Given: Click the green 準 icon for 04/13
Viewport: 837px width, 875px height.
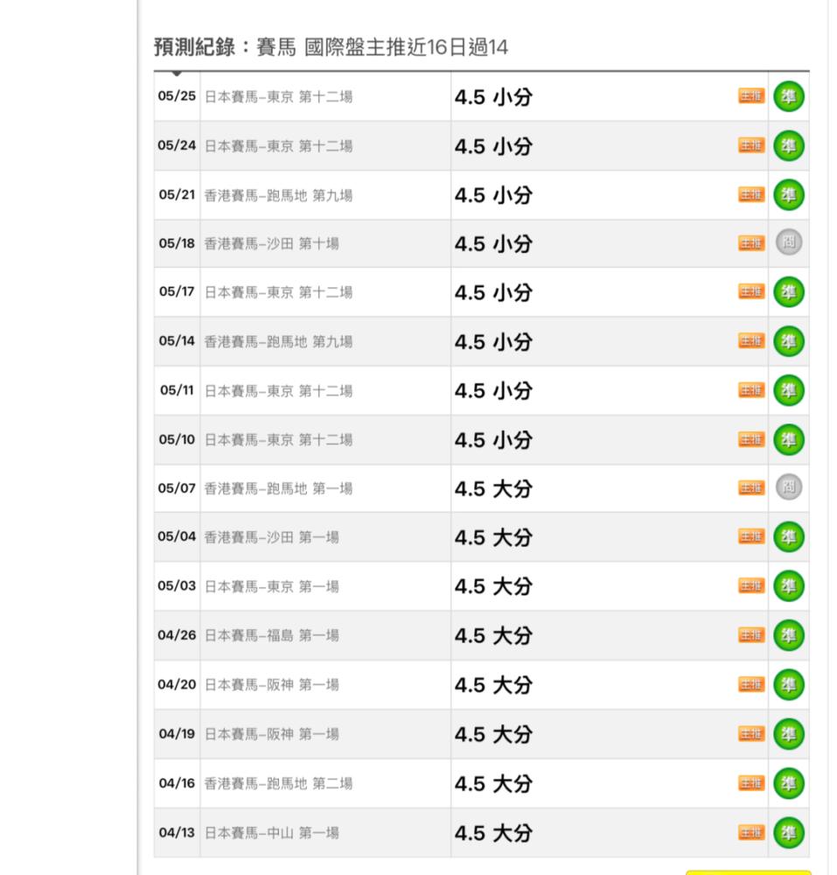Looking at the screenshot, I should (x=789, y=833).
